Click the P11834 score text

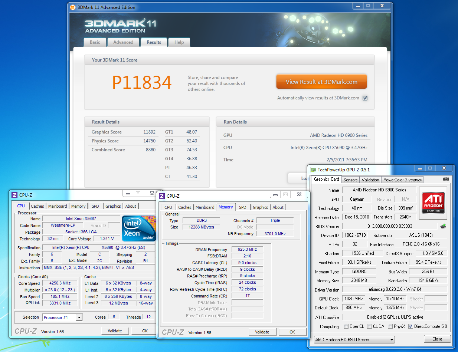point(142,83)
